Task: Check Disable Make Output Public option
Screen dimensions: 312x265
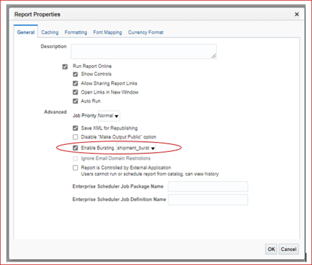Action: 75,137
